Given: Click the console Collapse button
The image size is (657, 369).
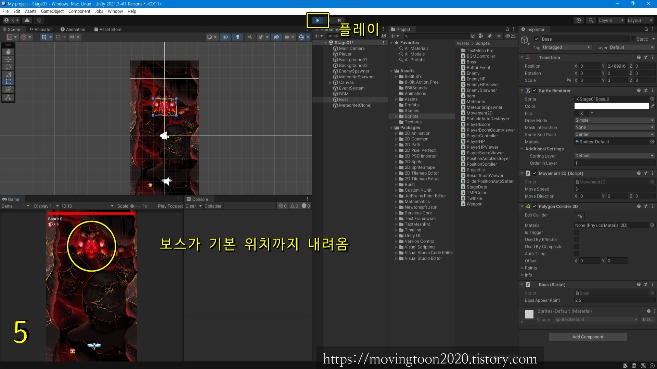Looking at the screenshot, I should [213, 206].
